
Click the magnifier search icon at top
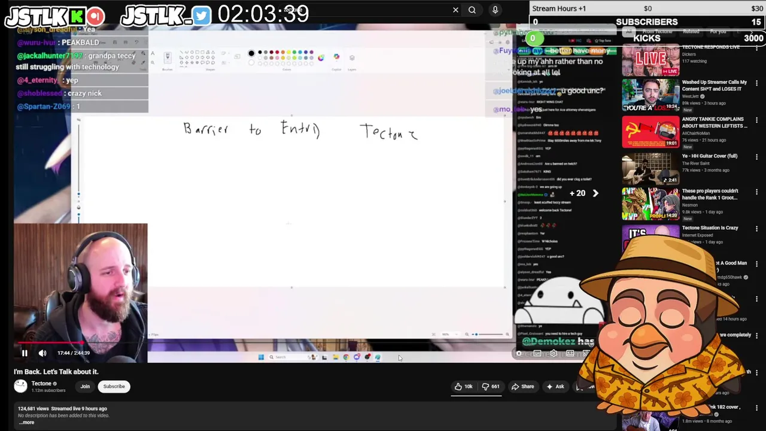472,10
